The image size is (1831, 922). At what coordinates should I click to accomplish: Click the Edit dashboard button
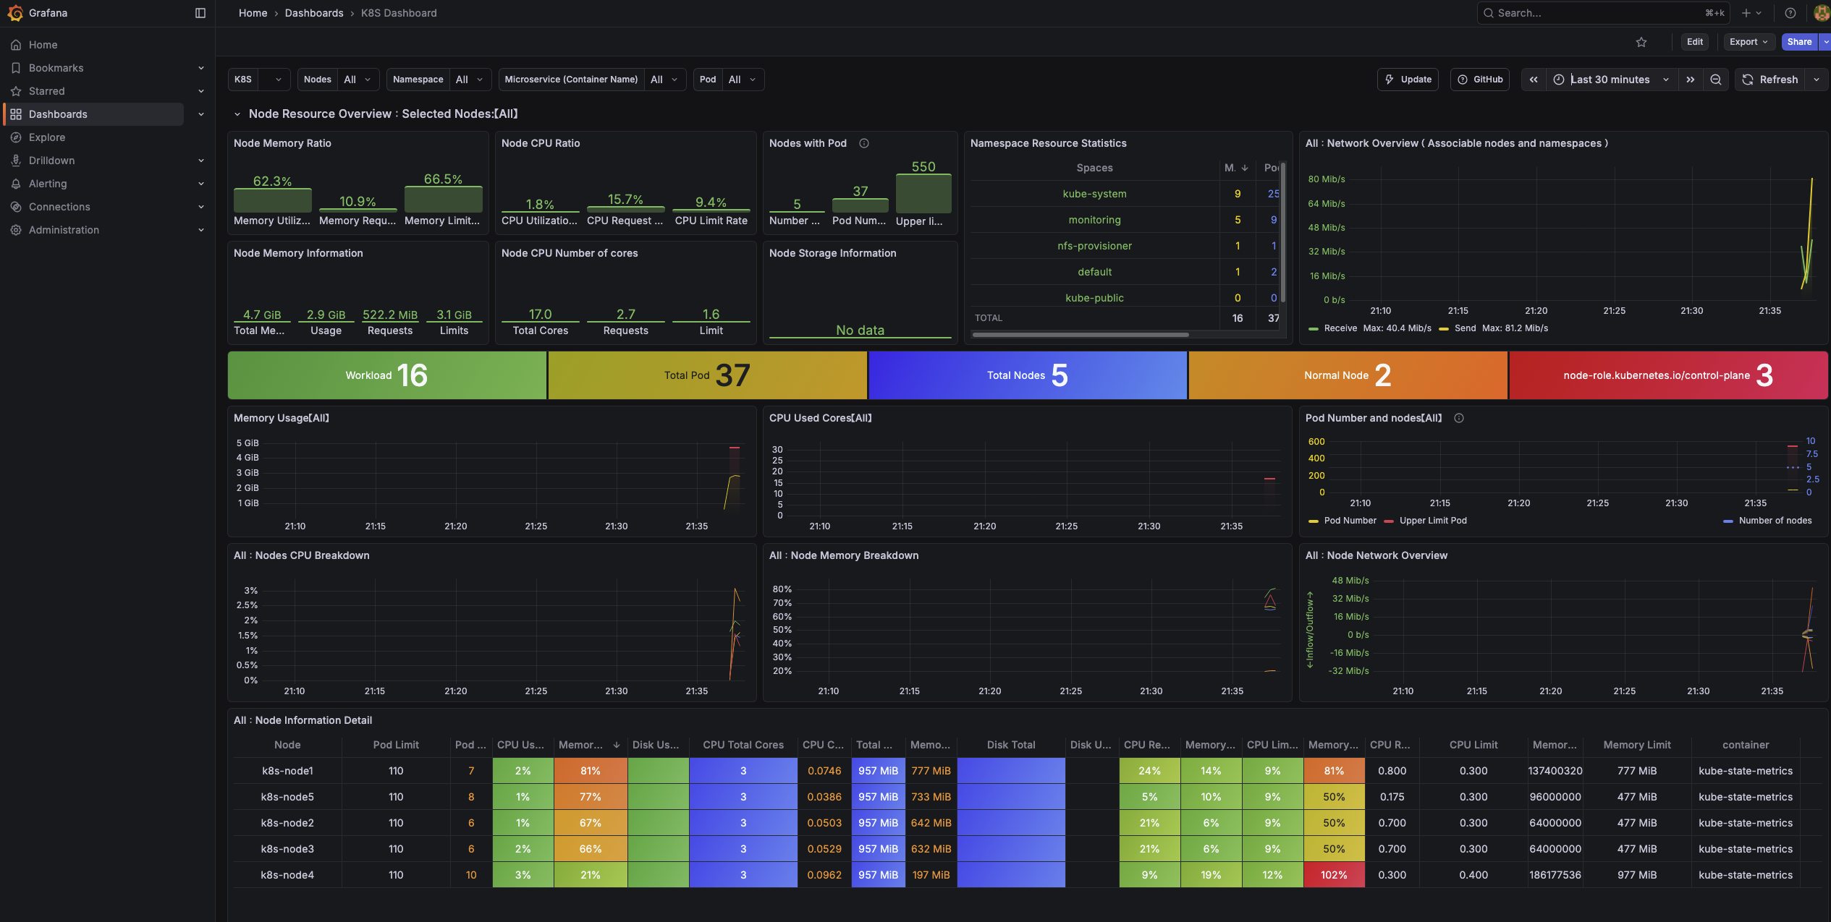(1694, 42)
